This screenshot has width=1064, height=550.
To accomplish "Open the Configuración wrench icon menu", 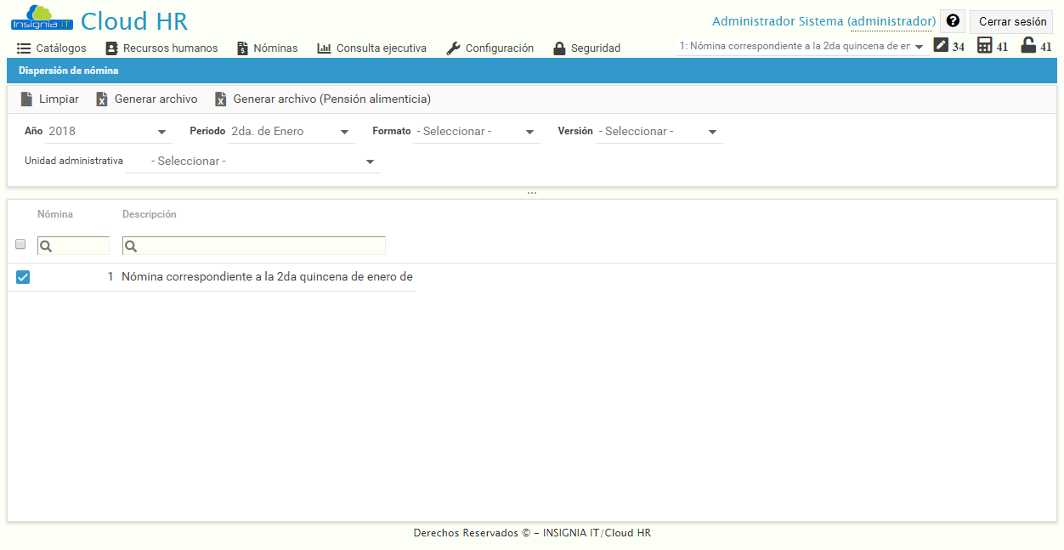I will coord(451,48).
